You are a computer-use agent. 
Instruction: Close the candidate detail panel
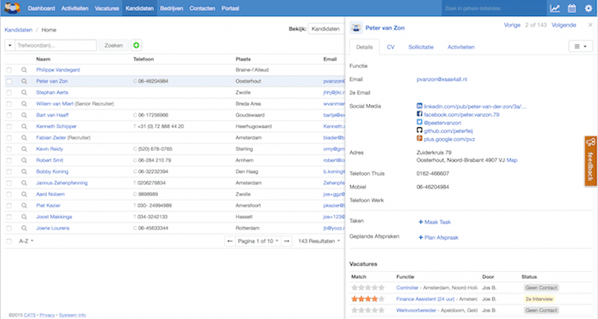click(590, 25)
